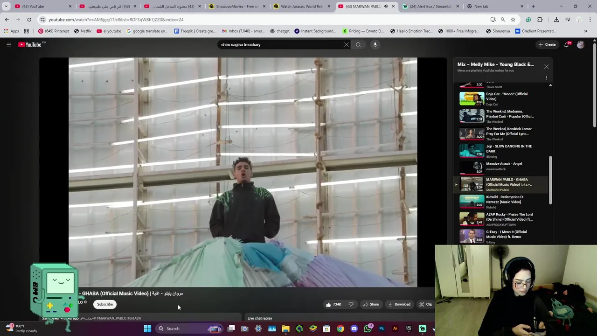597x336 pixels.
Task: Mute the MARWAN PABLO tab audio
Action: (386, 7)
